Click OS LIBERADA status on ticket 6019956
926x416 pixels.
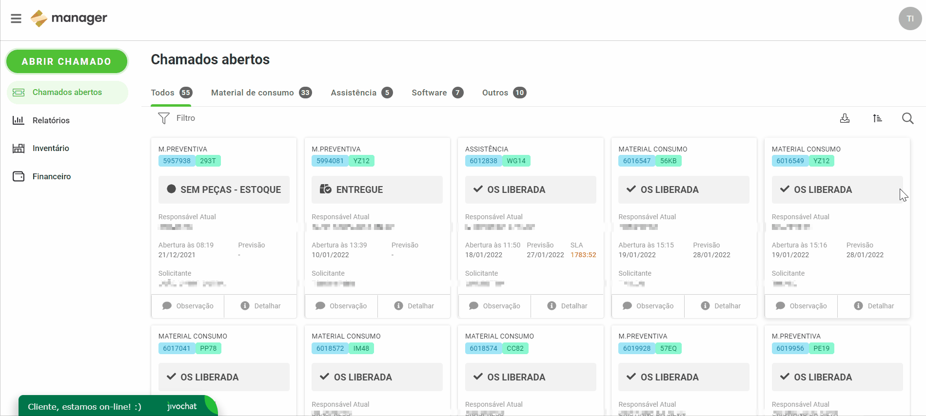point(837,377)
